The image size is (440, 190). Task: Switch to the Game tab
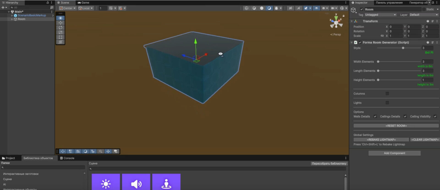point(84,3)
